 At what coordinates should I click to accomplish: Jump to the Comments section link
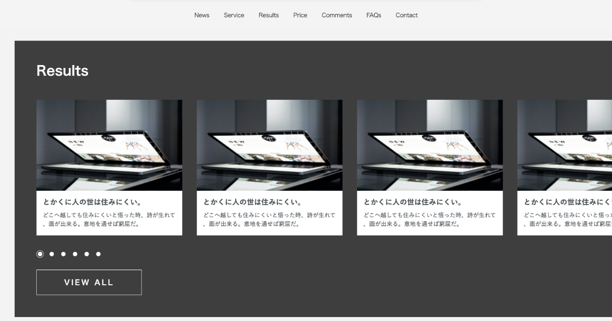[x=337, y=15]
